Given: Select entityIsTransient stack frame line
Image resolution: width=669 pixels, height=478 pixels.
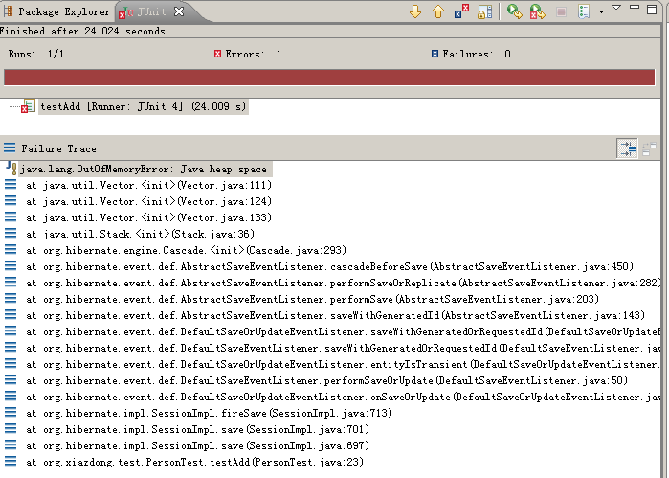Looking at the screenshot, I should [x=343, y=364].
